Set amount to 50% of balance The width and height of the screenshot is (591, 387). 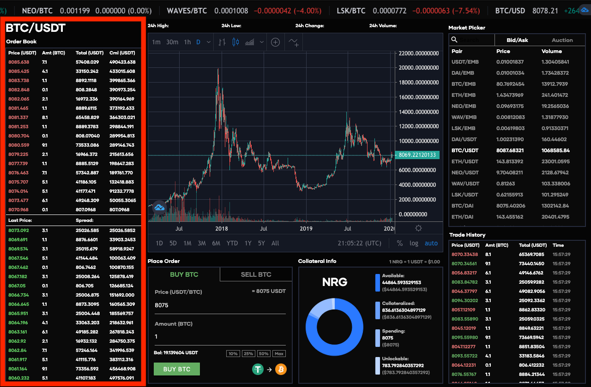[264, 354]
